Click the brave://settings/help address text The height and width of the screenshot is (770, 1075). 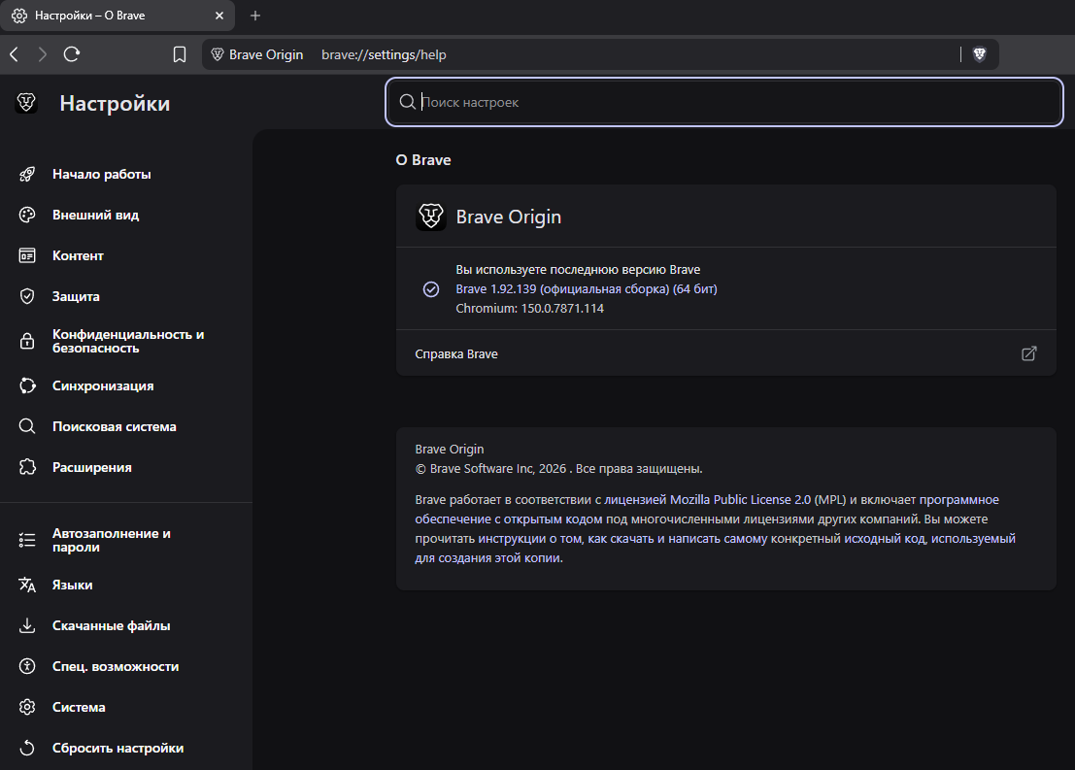click(384, 54)
